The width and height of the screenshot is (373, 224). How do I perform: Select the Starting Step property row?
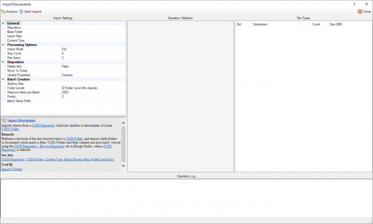pyautogui.click(x=66, y=84)
